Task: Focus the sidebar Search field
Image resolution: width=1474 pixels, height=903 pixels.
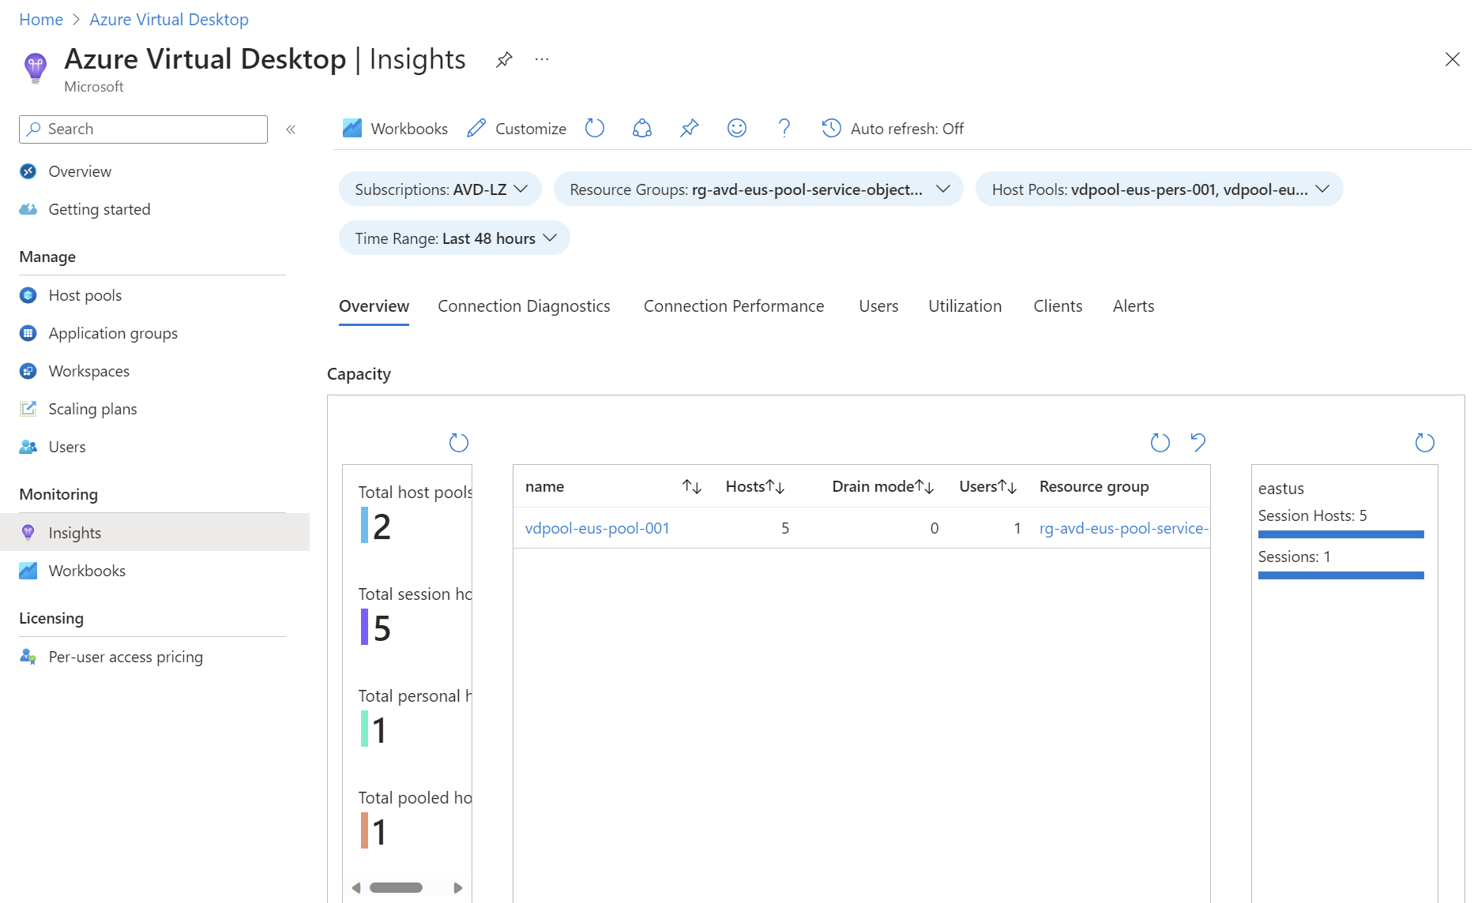Action: (x=143, y=129)
